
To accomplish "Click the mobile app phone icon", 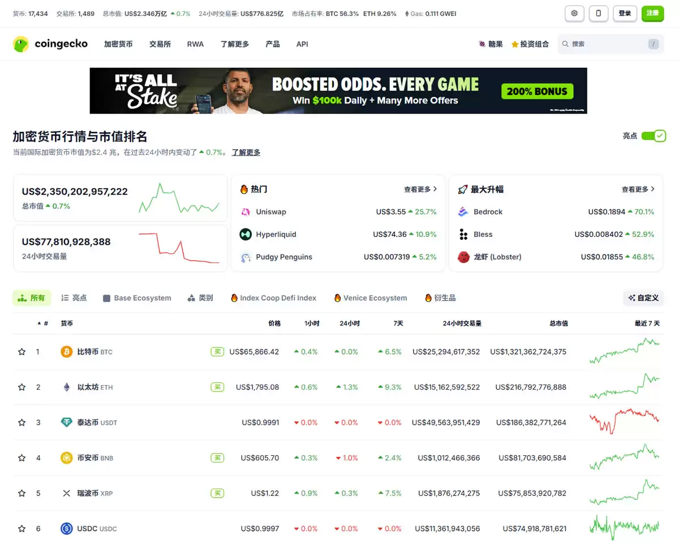I will coord(599,13).
